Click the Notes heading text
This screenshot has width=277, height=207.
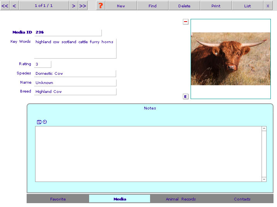(150, 108)
